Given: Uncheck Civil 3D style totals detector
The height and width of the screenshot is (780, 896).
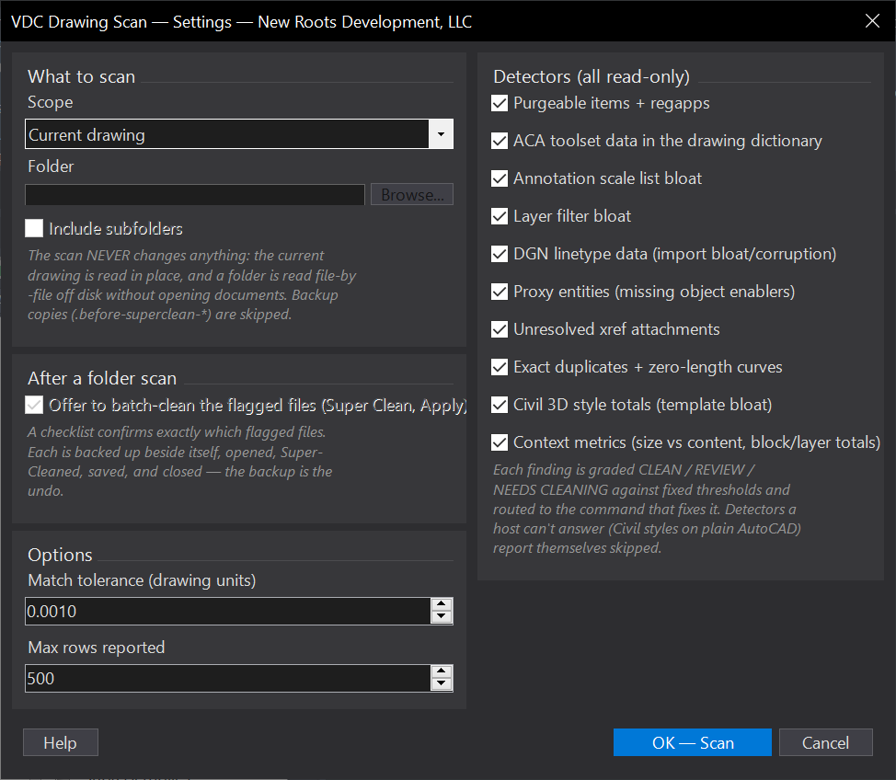Looking at the screenshot, I should (500, 405).
